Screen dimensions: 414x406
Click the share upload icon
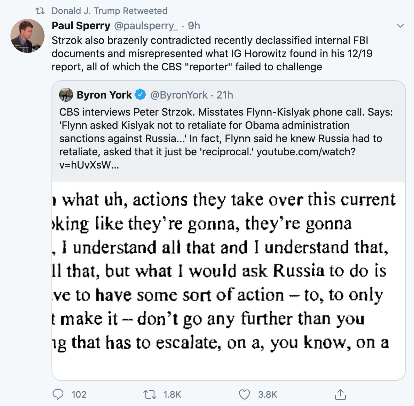340,394
